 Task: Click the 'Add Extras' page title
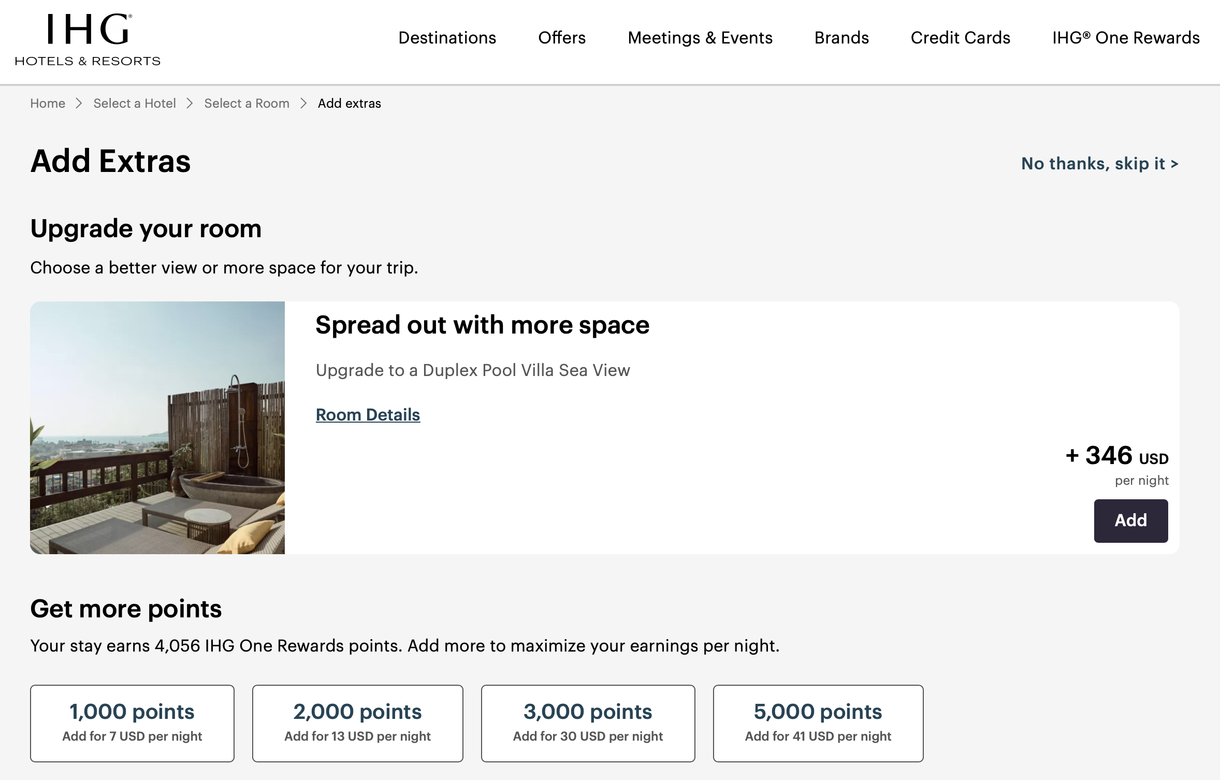click(110, 161)
